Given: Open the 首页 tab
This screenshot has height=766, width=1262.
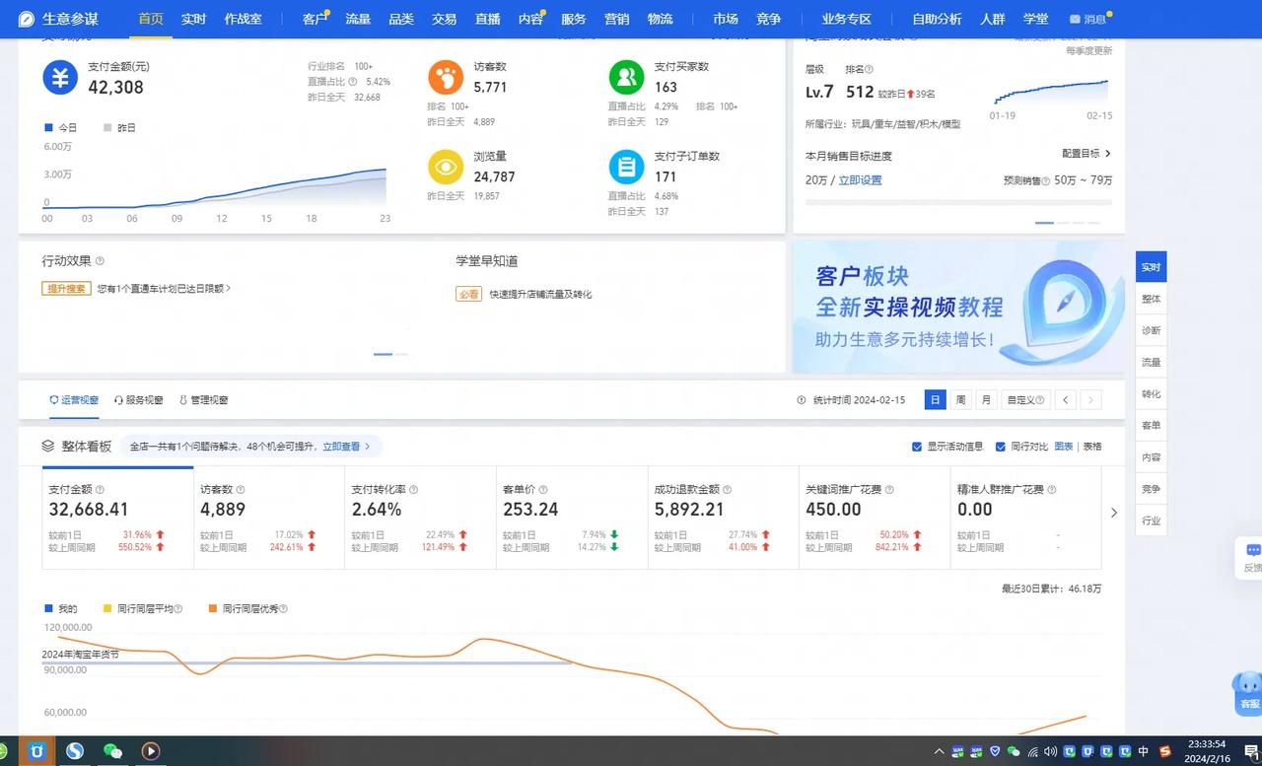Looking at the screenshot, I should [151, 19].
